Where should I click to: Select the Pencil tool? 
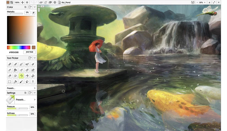[10, 70]
